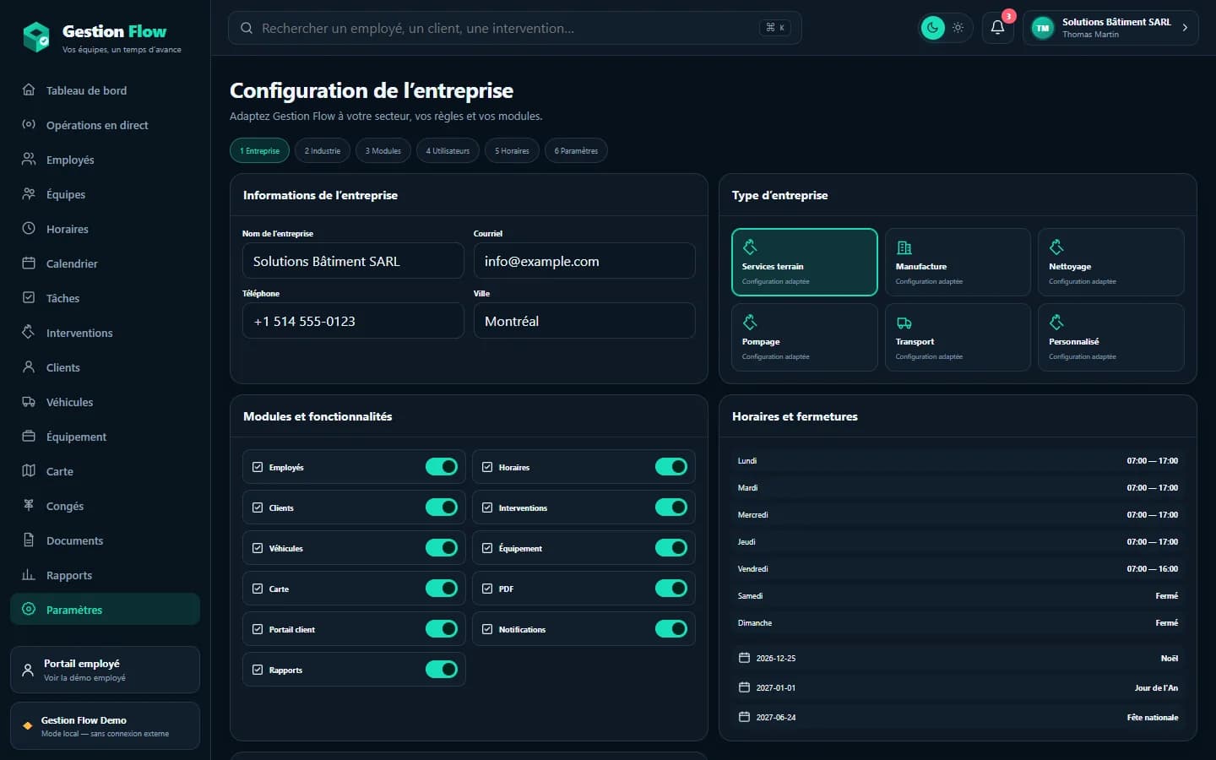Click the Congés sidebar icon
Screen dimensions: 1216x760
(29, 505)
